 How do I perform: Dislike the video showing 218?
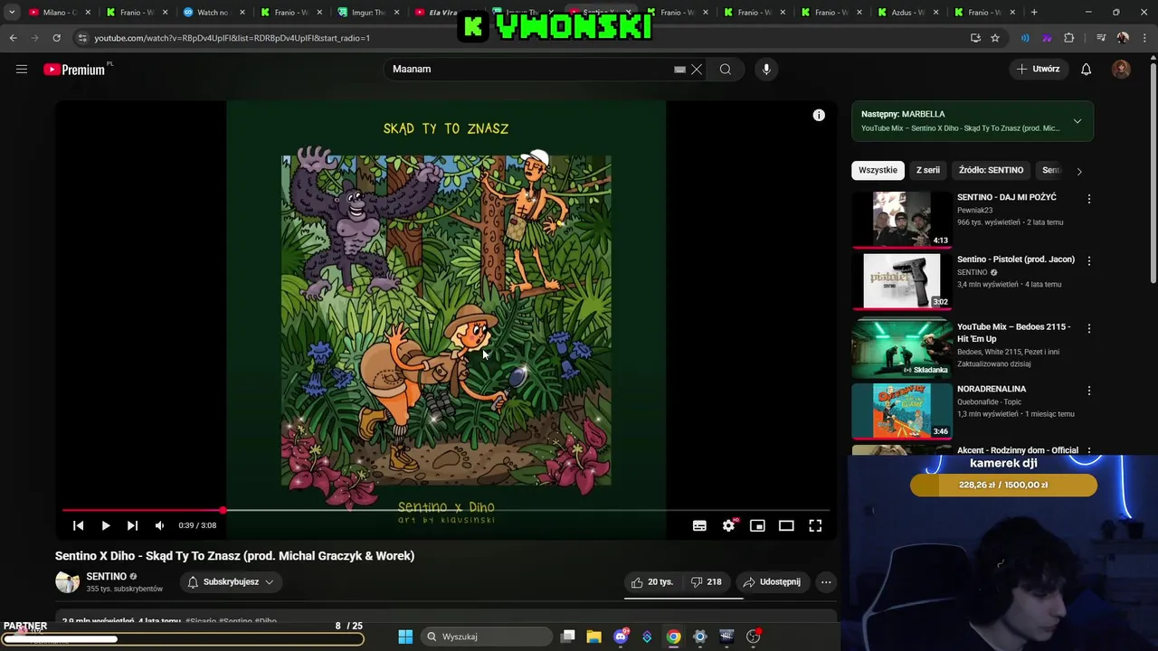click(706, 582)
